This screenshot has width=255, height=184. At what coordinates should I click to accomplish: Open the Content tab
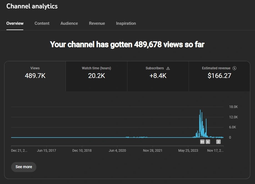[42, 23]
